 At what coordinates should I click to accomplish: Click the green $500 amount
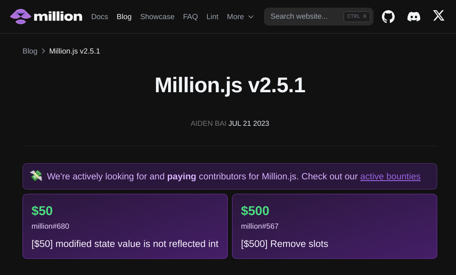pos(255,211)
